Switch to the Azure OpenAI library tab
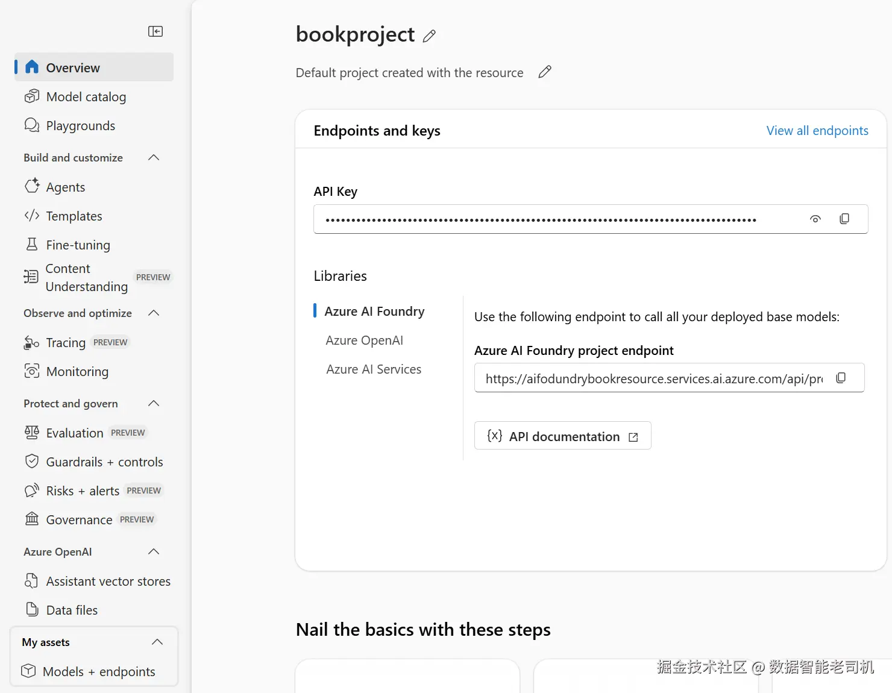The width and height of the screenshot is (892, 693). click(364, 340)
